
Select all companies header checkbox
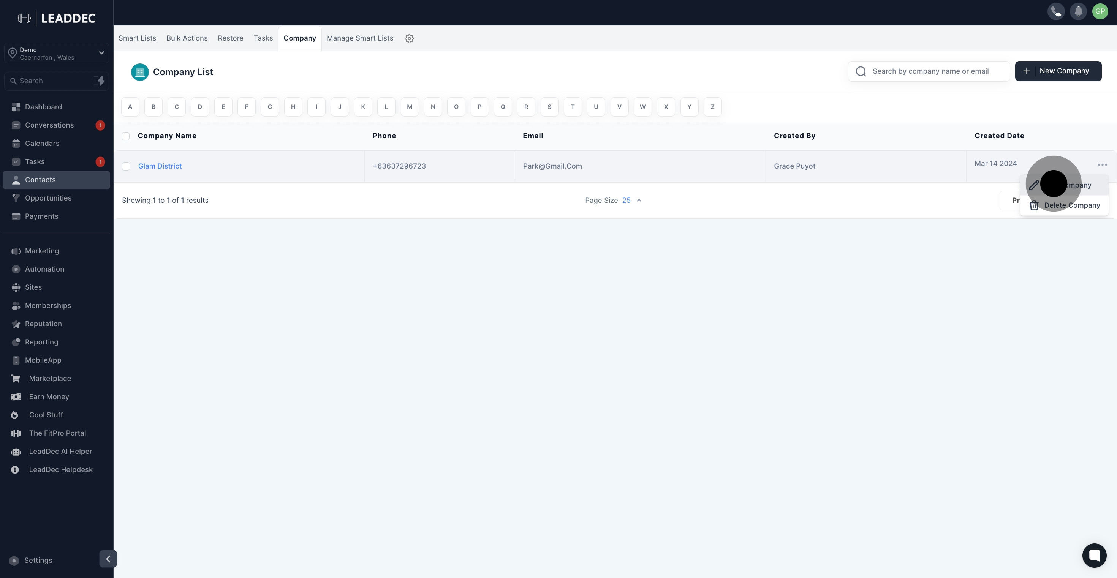(x=126, y=136)
